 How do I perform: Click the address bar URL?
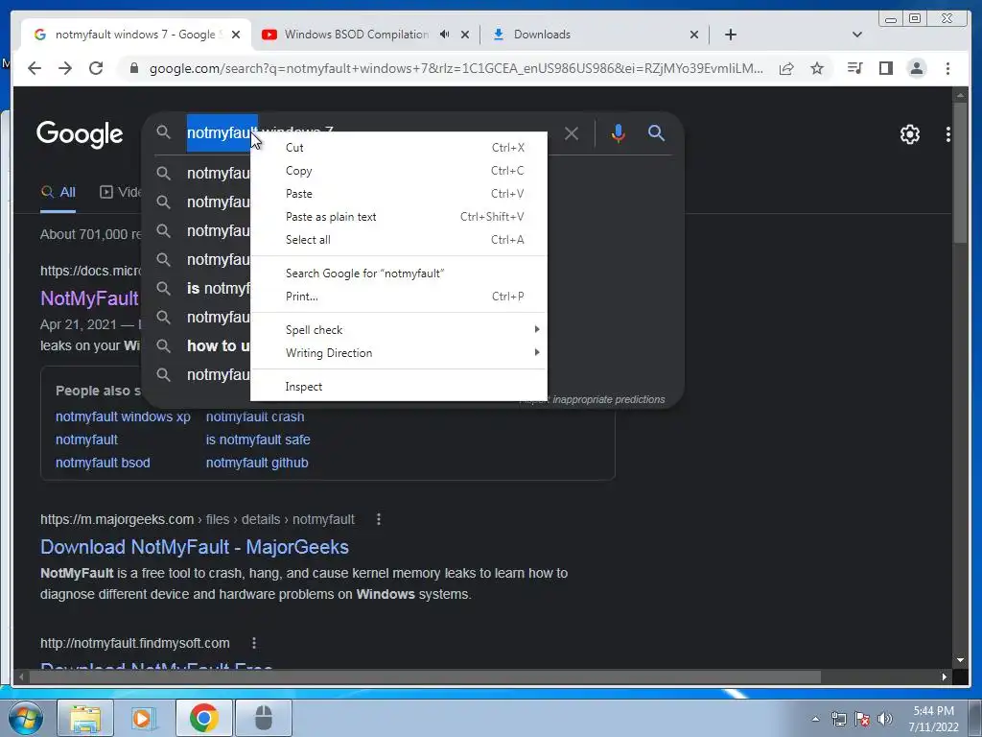456,68
